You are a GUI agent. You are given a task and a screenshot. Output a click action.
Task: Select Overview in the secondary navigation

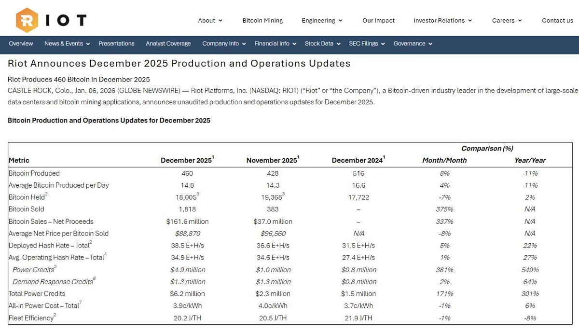(x=21, y=43)
